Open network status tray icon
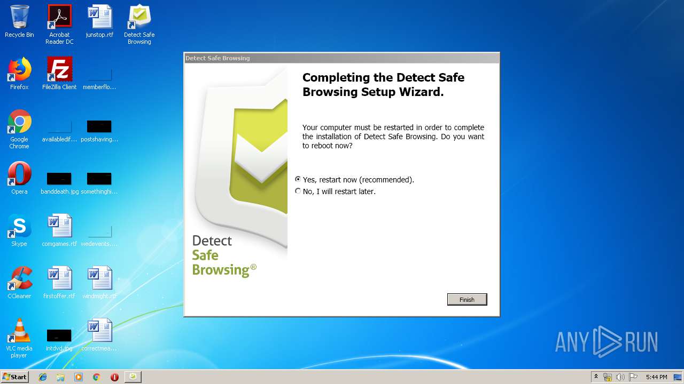 point(608,377)
